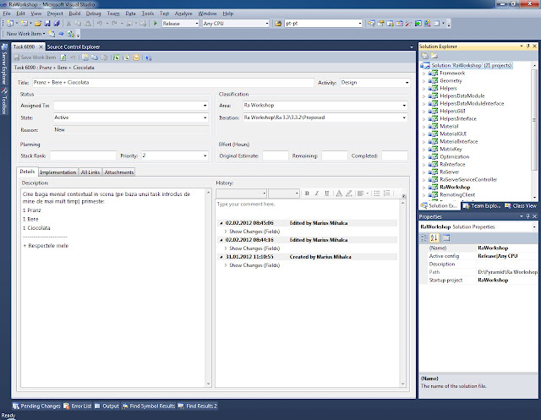Open the Error List panel

[78, 406]
